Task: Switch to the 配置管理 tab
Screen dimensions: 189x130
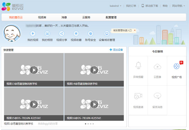Action: (x=111, y=17)
